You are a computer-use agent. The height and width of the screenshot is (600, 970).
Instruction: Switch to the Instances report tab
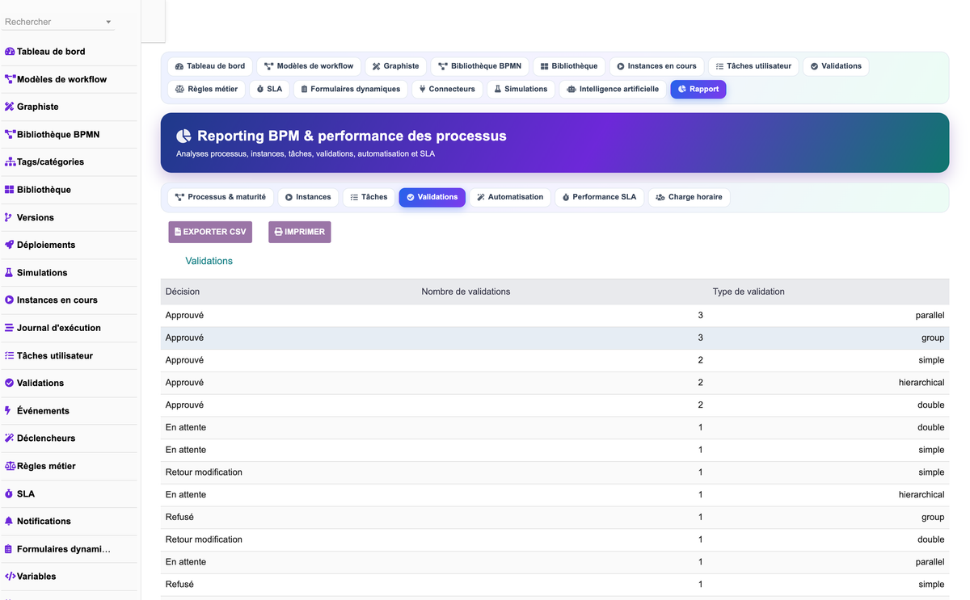click(308, 197)
